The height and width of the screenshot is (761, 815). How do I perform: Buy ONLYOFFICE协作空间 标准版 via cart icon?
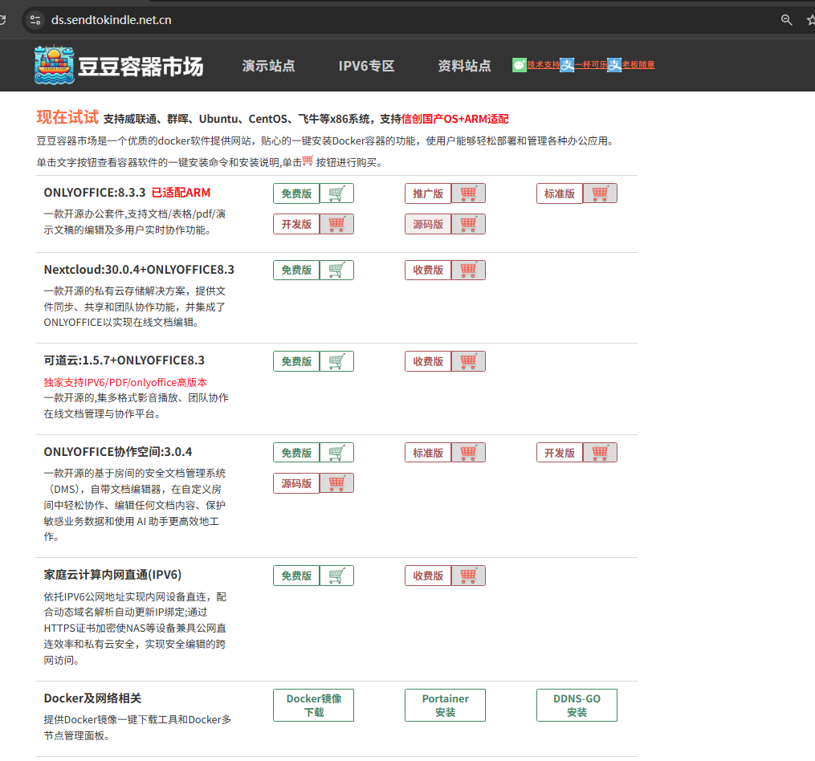pos(468,453)
